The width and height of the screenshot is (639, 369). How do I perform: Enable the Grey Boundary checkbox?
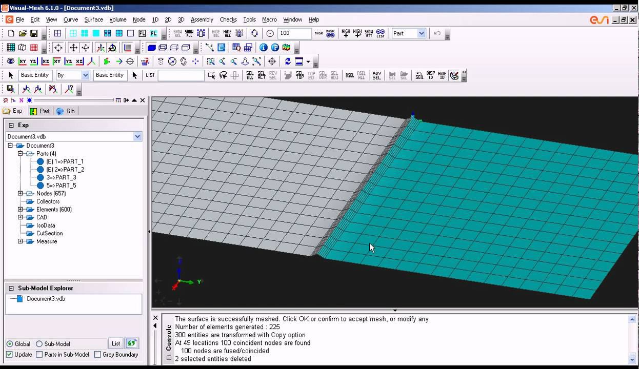pyautogui.click(x=97, y=355)
